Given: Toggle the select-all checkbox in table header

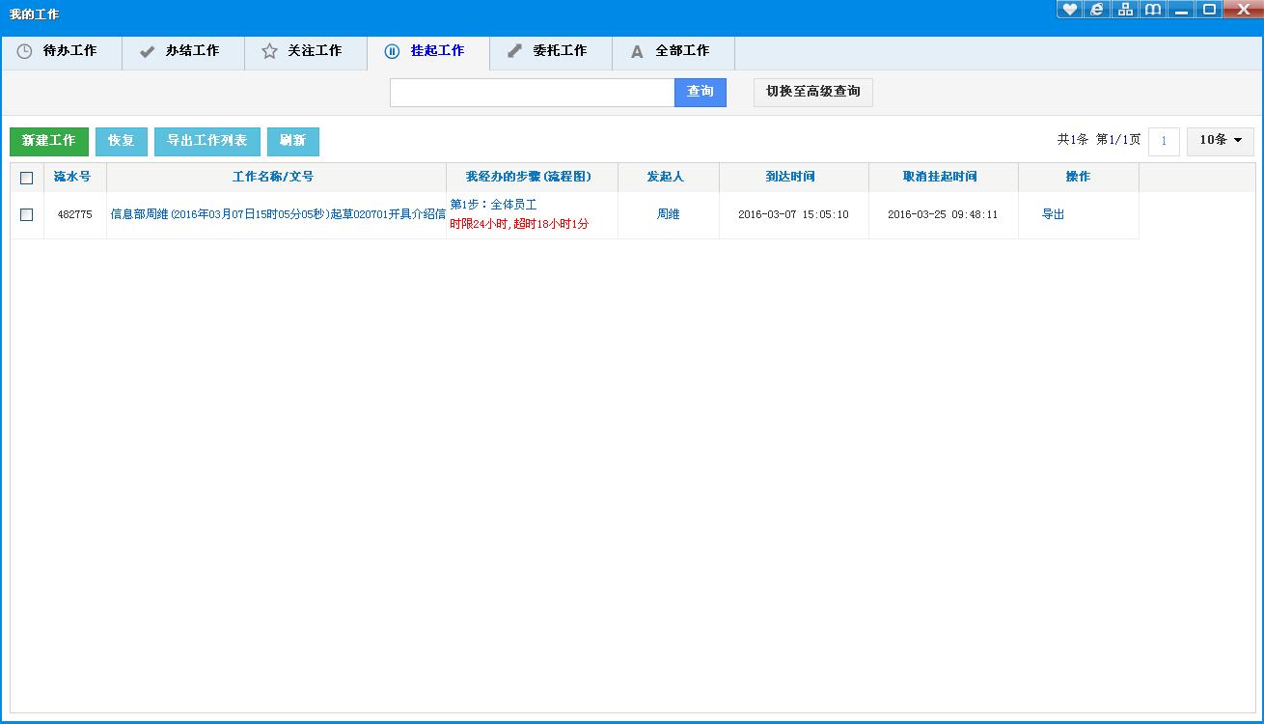Looking at the screenshot, I should coord(27,178).
